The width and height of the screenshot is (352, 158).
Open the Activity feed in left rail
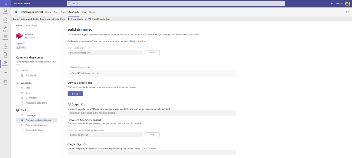tap(5, 12)
